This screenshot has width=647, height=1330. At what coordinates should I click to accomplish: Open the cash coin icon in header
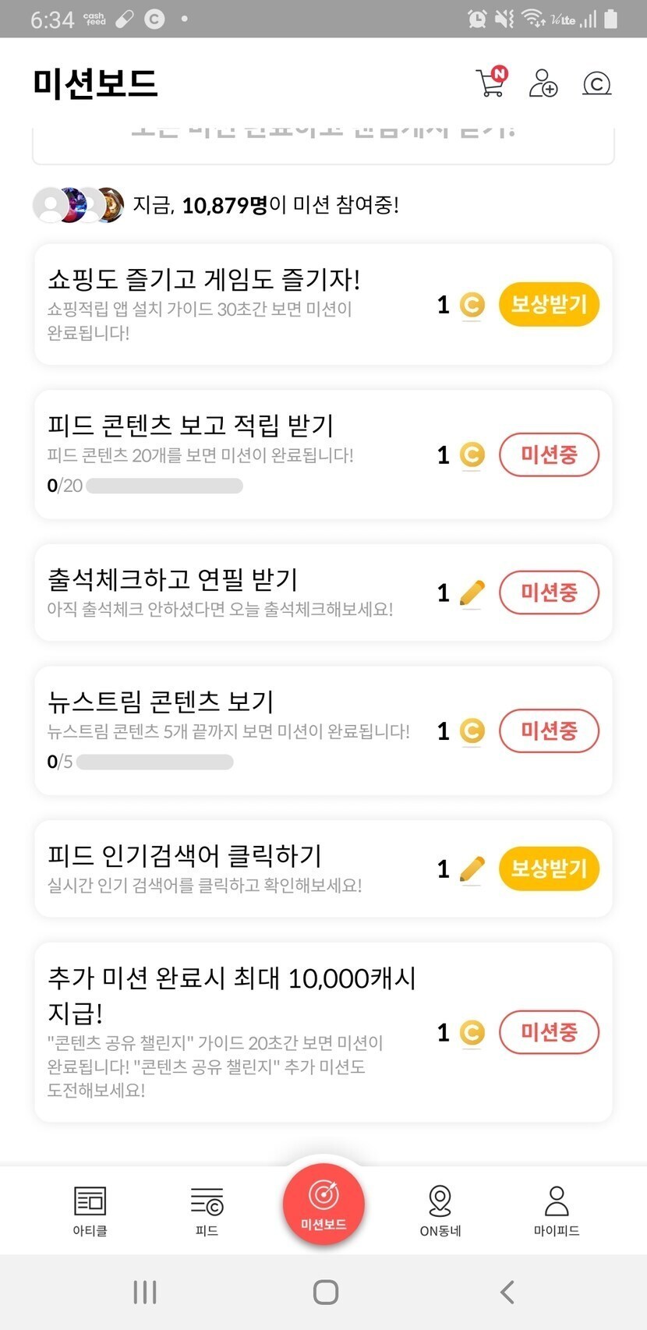597,83
